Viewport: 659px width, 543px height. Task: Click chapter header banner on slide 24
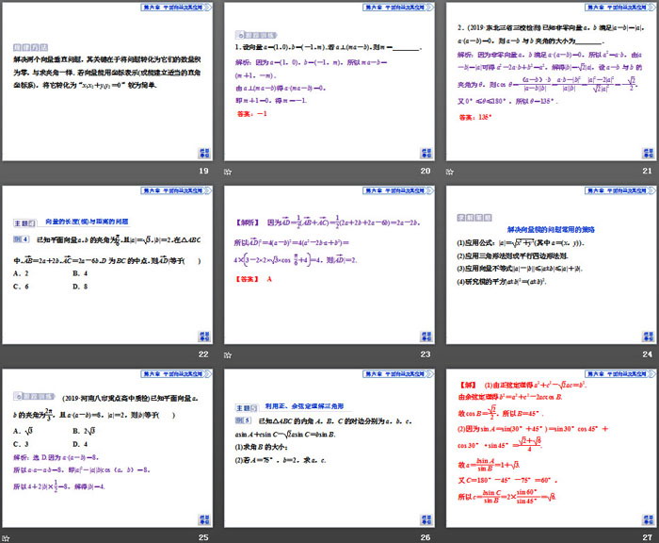(619, 190)
